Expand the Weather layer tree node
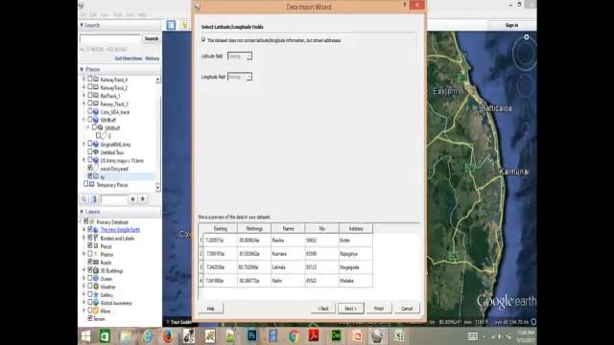Viewport: 614px width, 345px height. click(x=83, y=287)
